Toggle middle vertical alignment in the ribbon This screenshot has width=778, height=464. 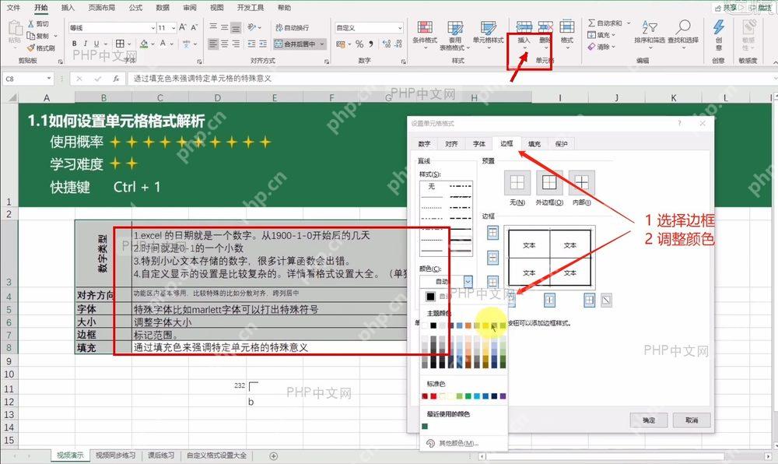225,27
